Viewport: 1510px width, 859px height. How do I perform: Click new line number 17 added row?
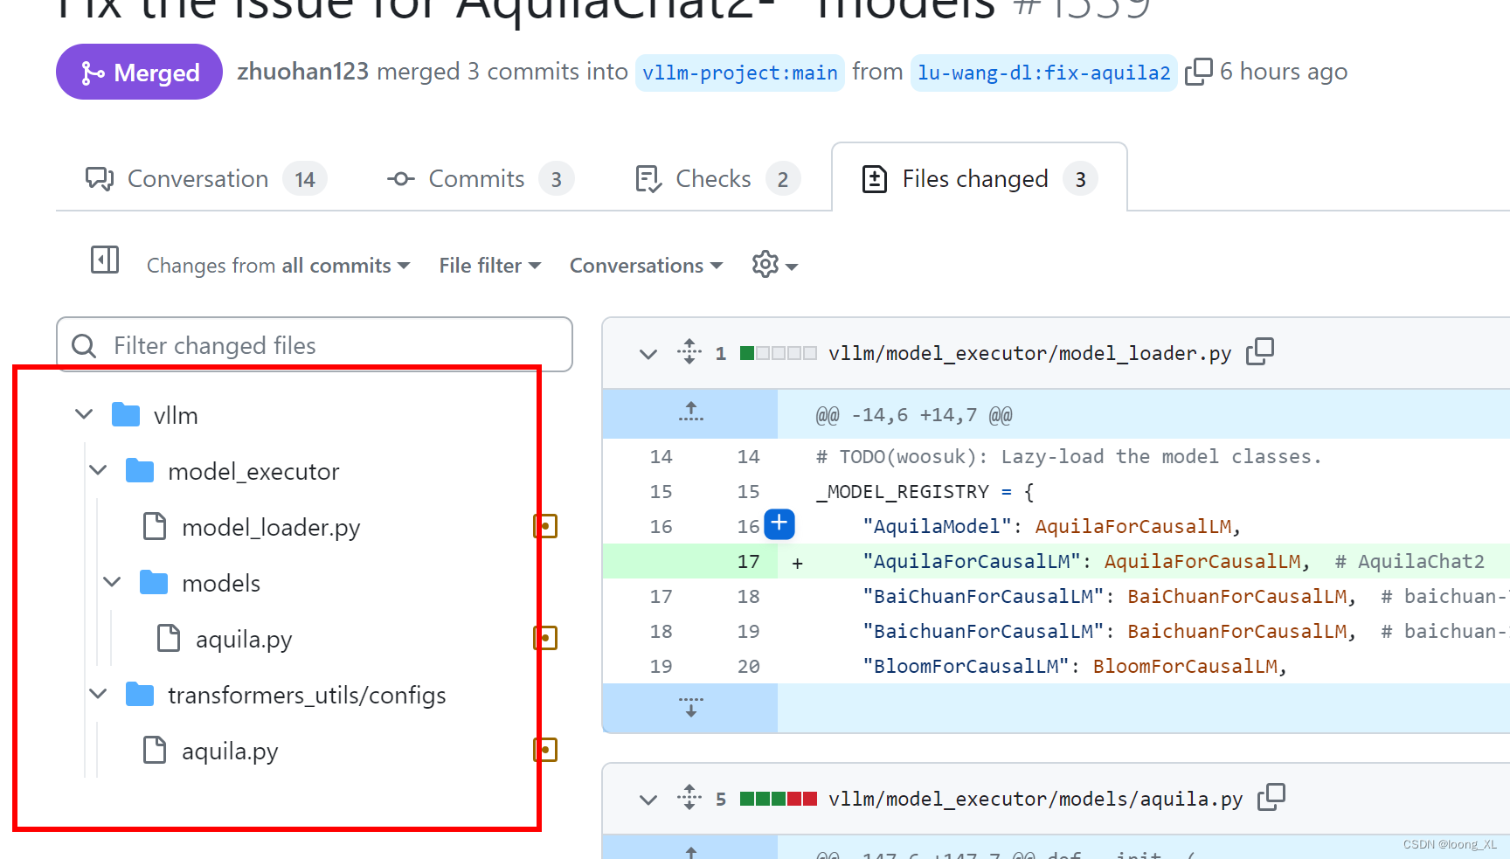pyautogui.click(x=748, y=561)
